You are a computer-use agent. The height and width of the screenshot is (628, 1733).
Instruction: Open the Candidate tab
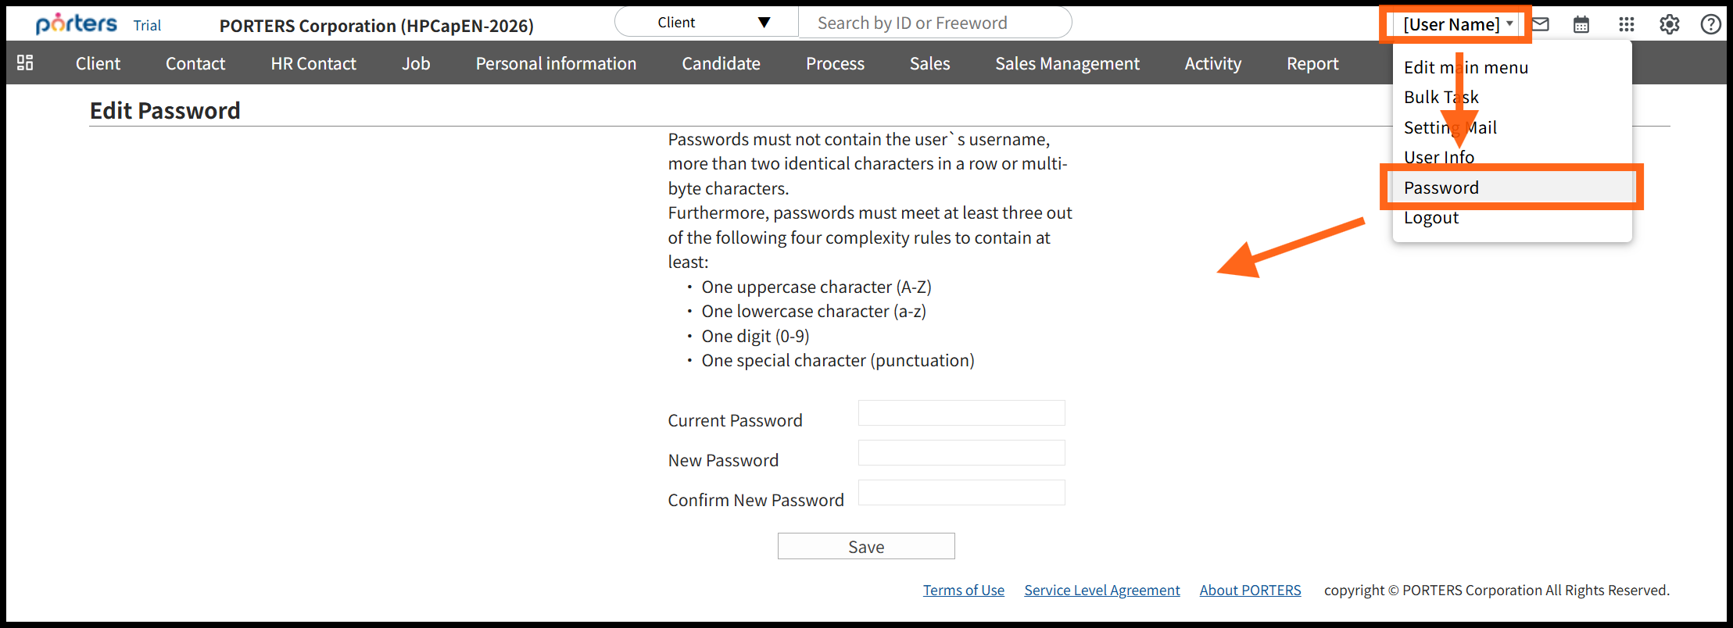721,63
